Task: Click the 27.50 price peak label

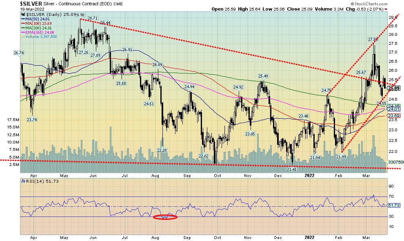Action: [x=373, y=40]
